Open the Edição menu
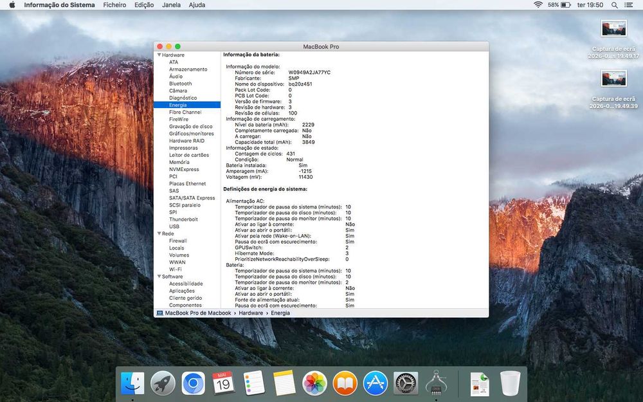 (144, 5)
